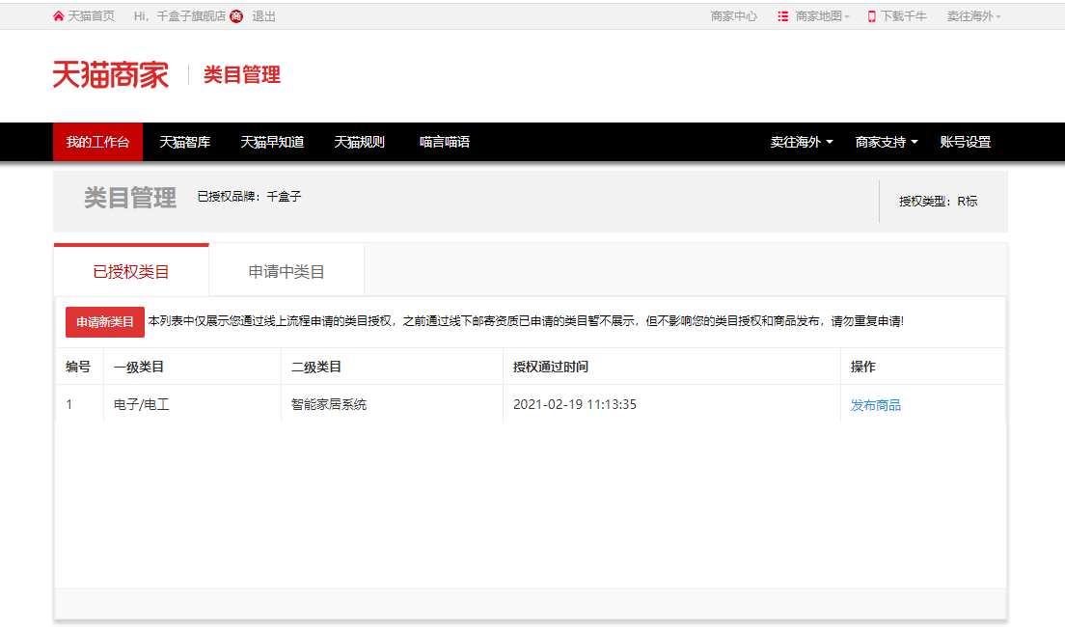
Task: Click the 商家地图 list icon
Action: pos(783,16)
